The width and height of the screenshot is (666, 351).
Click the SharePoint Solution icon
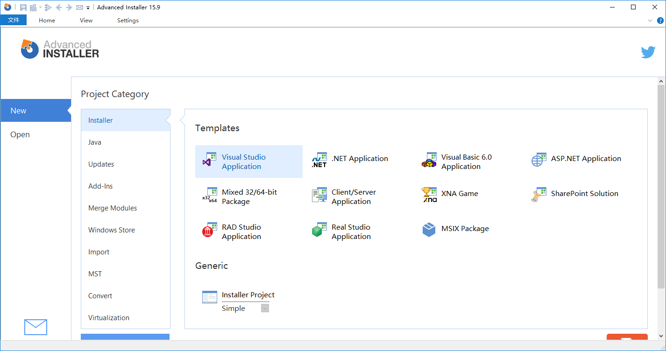[539, 195]
